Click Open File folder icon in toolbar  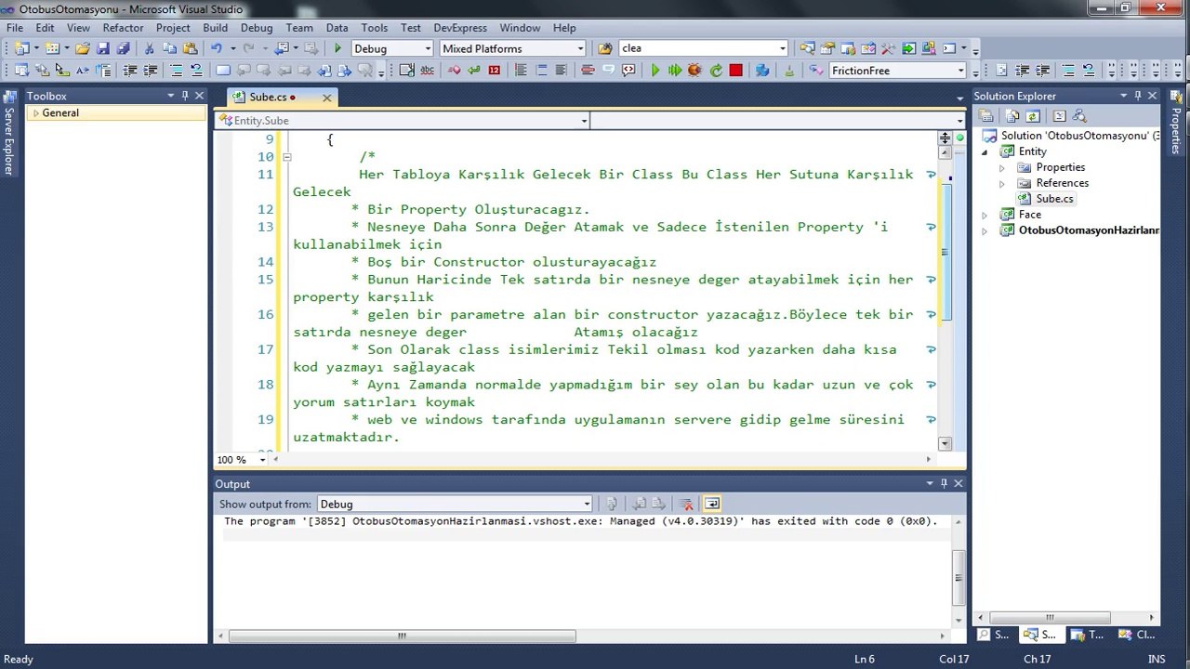point(82,48)
